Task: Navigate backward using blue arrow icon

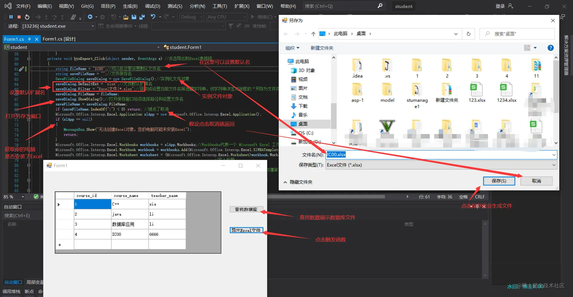Action: coord(90,17)
